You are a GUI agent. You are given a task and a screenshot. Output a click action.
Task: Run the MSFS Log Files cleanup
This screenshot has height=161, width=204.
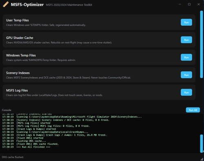pyautogui.click(x=186, y=92)
